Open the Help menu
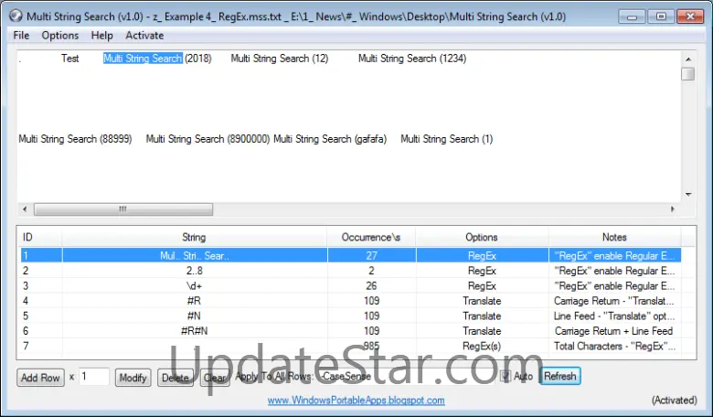The width and height of the screenshot is (713, 417). tap(101, 36)
